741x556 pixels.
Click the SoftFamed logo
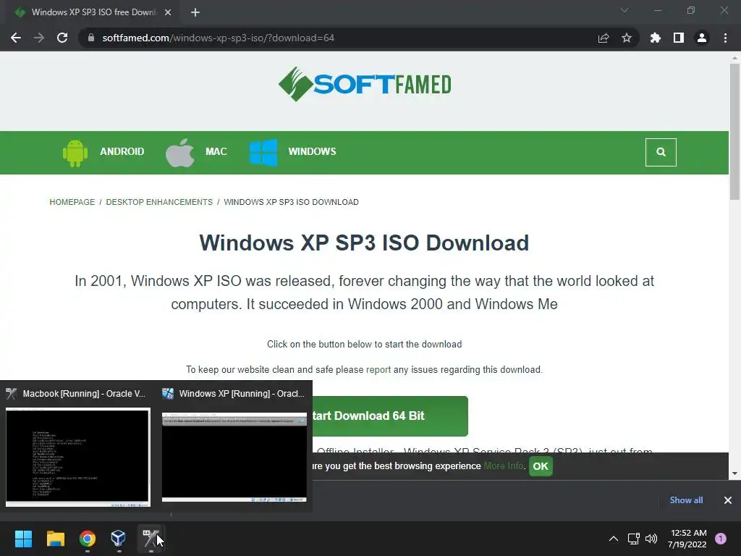click(x=365, y=84)
